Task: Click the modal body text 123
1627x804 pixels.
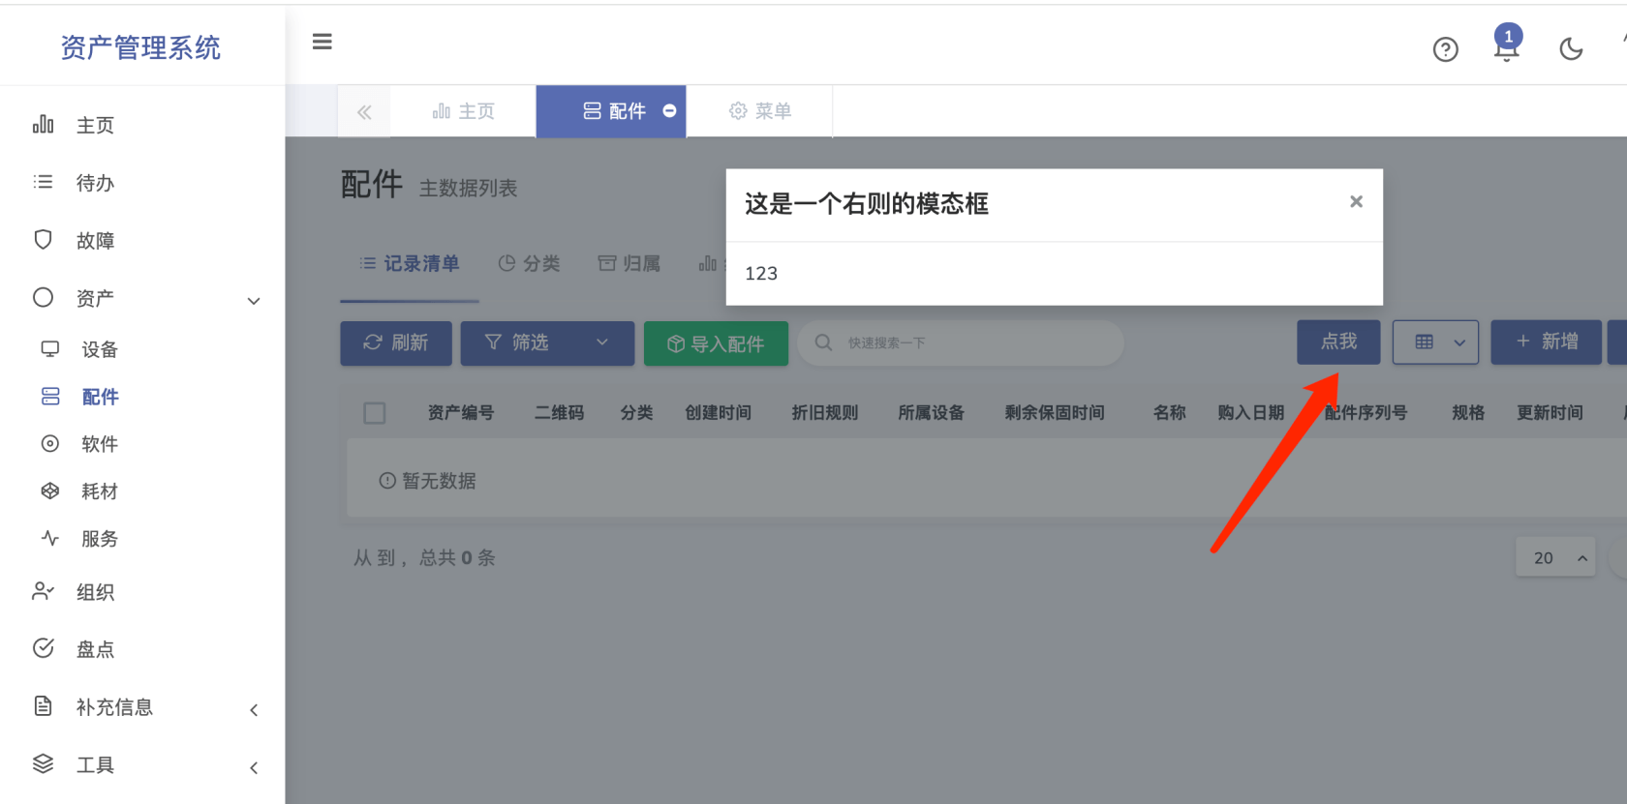Action: point(761,274)
